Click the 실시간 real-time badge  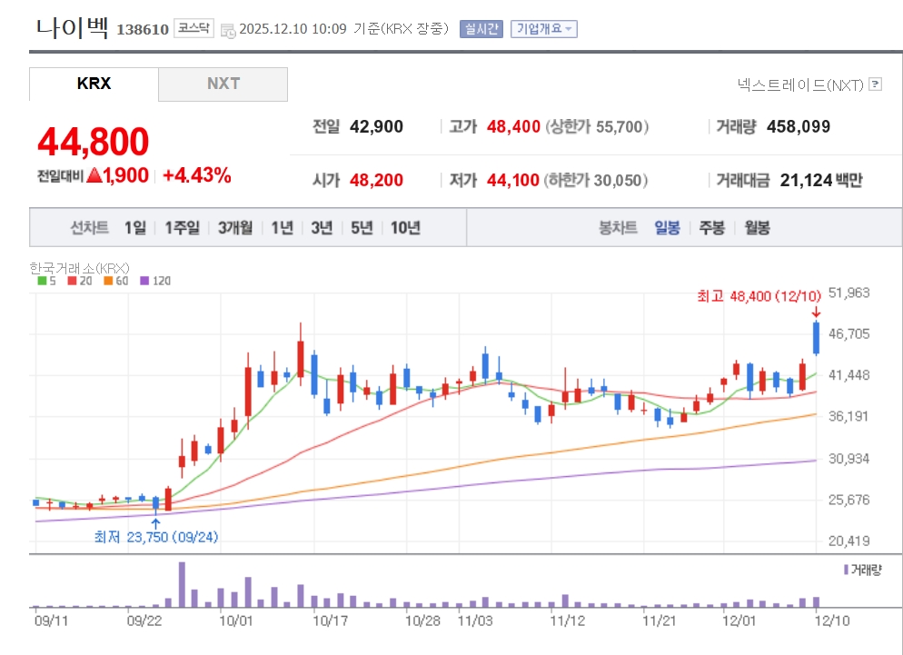[x=481, y=29]
